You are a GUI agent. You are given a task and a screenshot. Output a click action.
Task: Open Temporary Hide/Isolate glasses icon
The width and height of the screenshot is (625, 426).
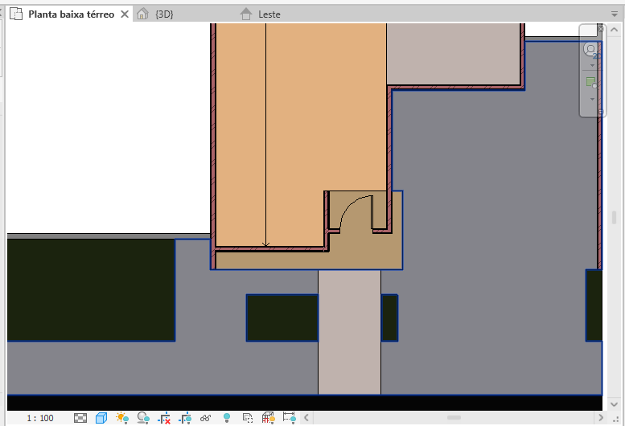coord(205,418)
